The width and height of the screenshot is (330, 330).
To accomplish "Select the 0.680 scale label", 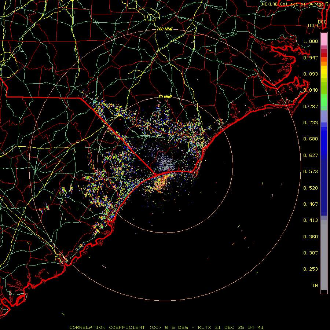I will [x=311, y=139].
